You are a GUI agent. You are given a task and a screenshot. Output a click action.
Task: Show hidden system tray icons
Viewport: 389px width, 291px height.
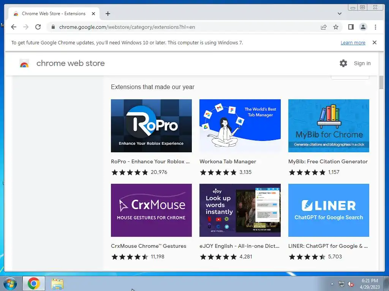click(x=332, y=284)
